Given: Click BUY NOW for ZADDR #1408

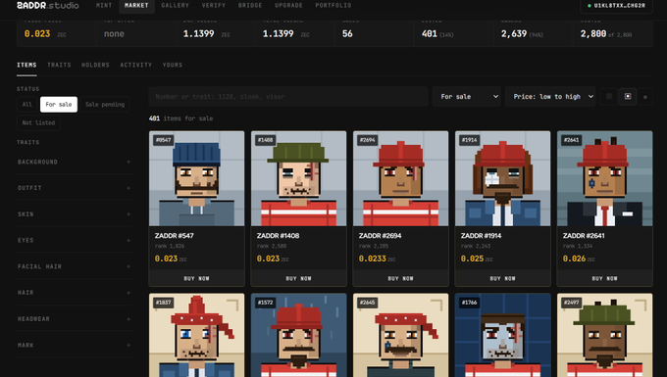Looking at the screenshot, I should point(298,278).
